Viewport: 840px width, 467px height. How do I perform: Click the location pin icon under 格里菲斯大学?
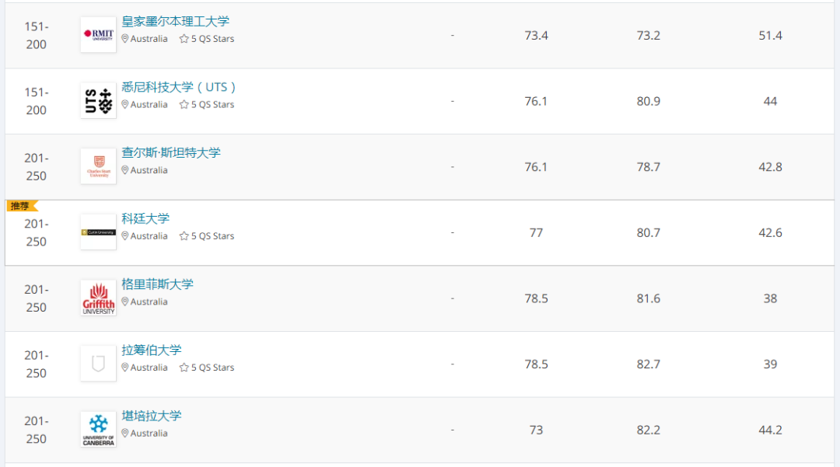125,302
